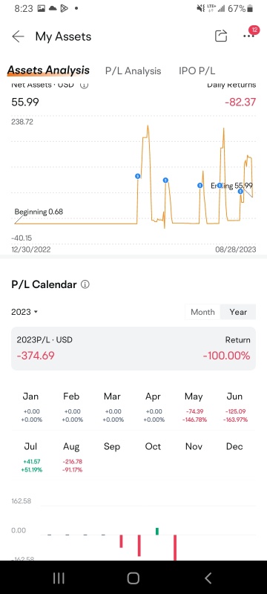
Task: Switch calendar view to Year
Action: (x=238, y=312)
